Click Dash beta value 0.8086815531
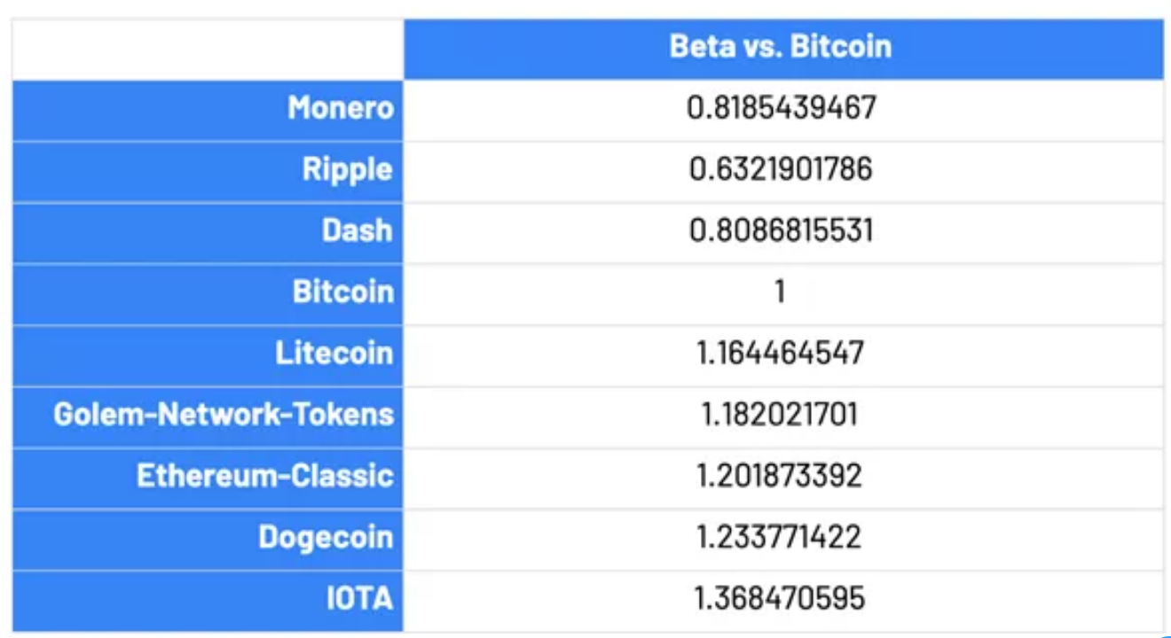1171x638 pixels. click(782, 230)
